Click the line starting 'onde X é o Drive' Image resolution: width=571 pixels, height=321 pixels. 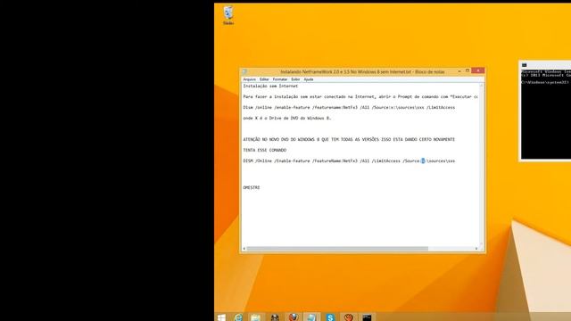pos(287,119)
